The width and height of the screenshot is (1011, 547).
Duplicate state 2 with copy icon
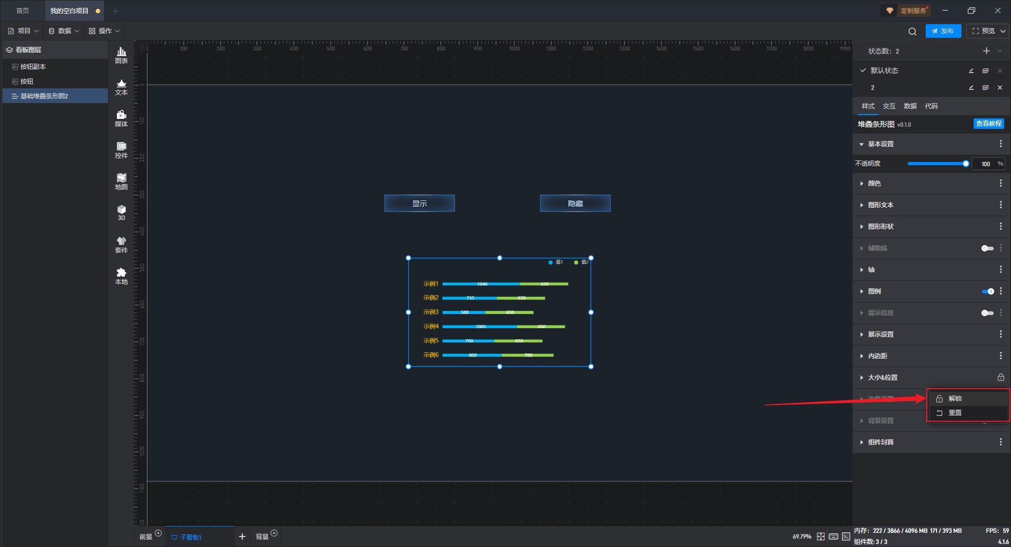[x=985, y=88]
